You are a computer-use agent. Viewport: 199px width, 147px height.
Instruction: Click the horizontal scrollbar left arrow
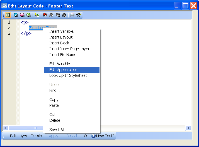pyautogui.click(x=5, y=128)
